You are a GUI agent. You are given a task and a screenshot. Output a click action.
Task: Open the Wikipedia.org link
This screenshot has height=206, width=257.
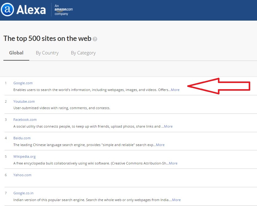point(24,156)
